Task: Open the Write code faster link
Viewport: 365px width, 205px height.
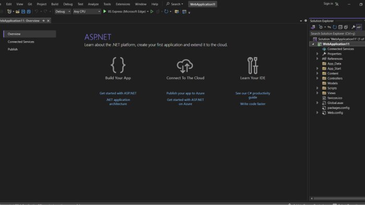Action: pos(253,104)
